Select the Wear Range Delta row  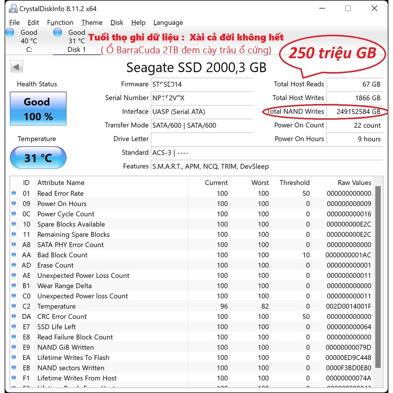[192, 286]
